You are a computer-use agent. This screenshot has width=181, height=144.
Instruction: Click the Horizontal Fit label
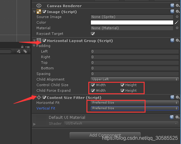(x=48, y=103)
